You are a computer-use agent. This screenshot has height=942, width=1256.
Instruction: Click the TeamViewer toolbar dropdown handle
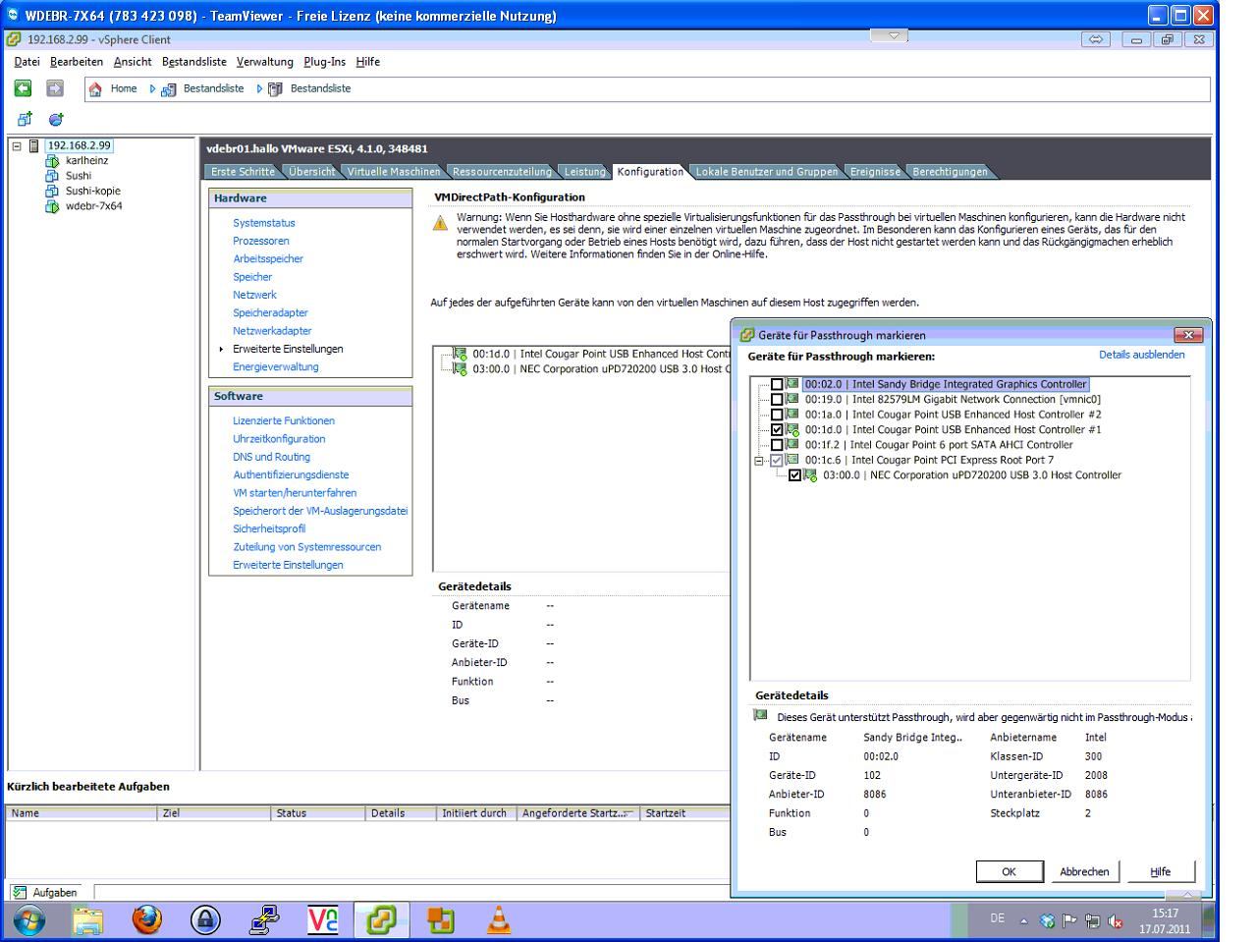click(x=889, y=36)
